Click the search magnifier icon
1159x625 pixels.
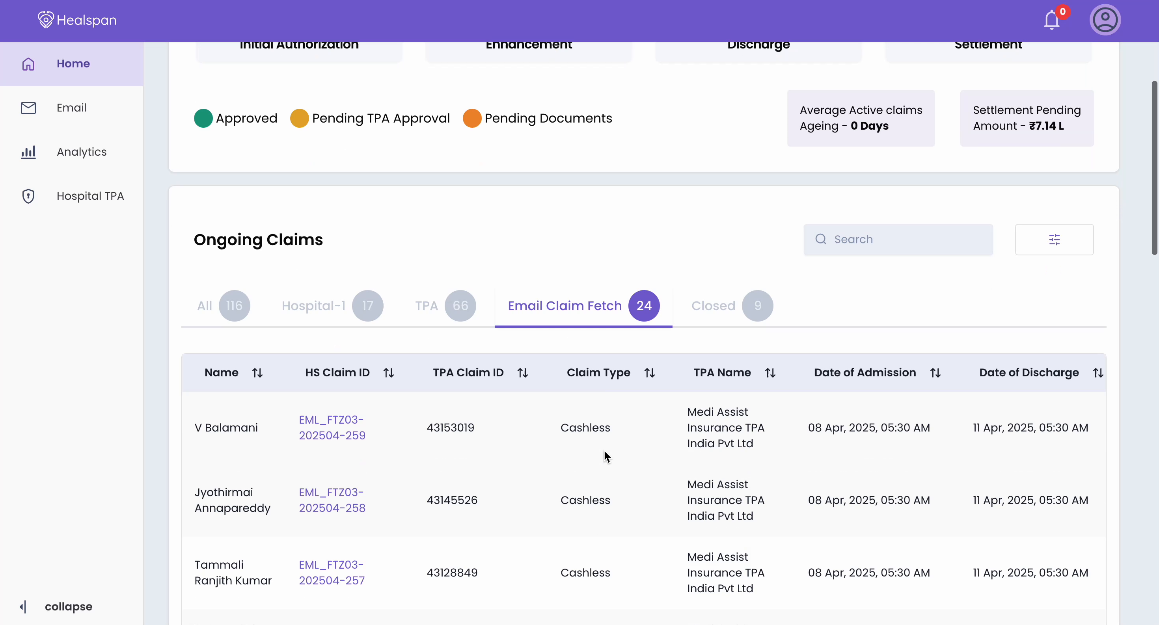[x=820, y=239]
